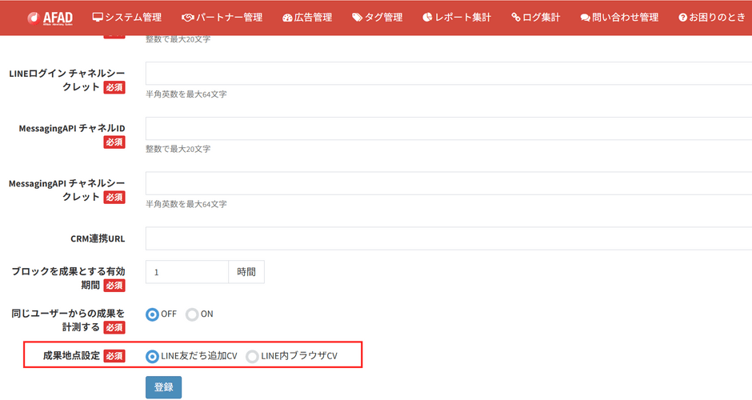The height and width of the screenshot is (400, 752).
Task: Click the chat bubbles icon for 問い合わせ管理
Action: (x=585, y=18)
